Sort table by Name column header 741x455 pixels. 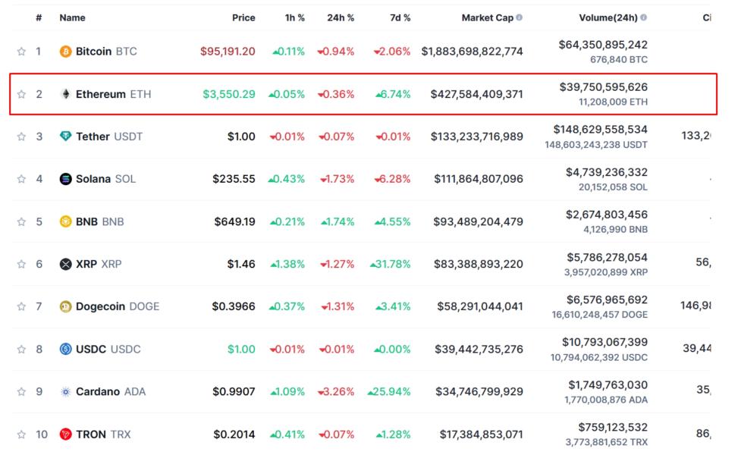72,17
